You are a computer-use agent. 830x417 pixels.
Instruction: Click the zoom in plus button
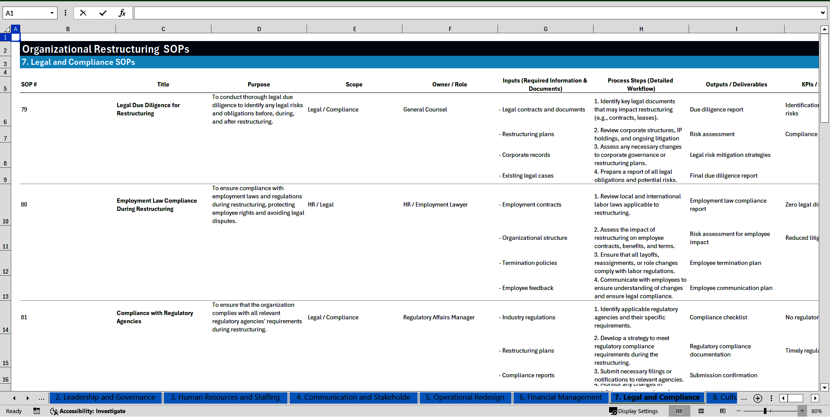pos(802,411)
